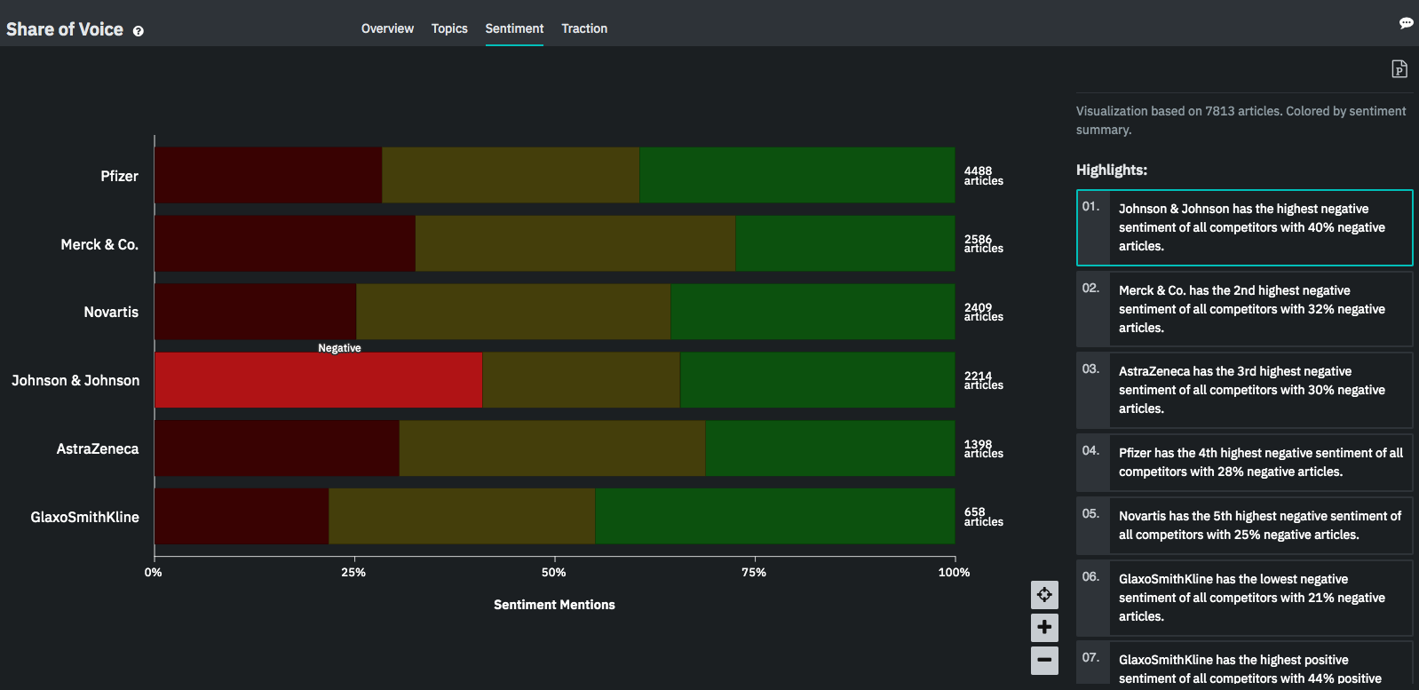Click the 75% axis tick label
Image resolution: width=1419 pixels, height=690 pixels.
[x=754, y=573]
